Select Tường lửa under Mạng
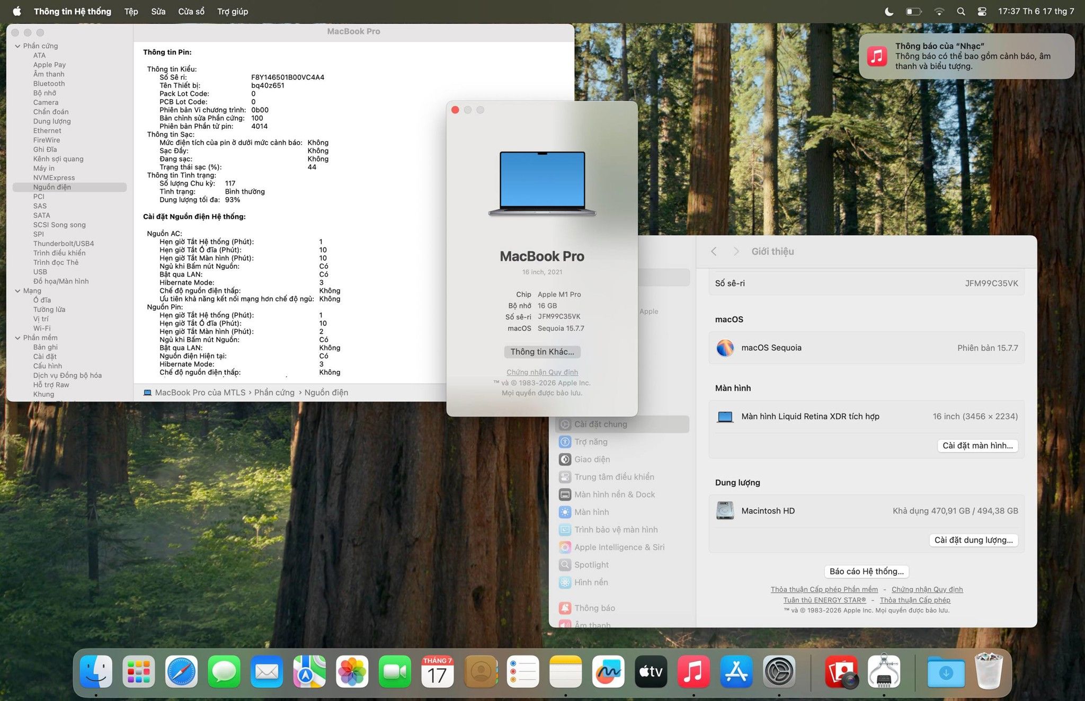Screen dimensions: 1085x701 click(x=49, y=309)
